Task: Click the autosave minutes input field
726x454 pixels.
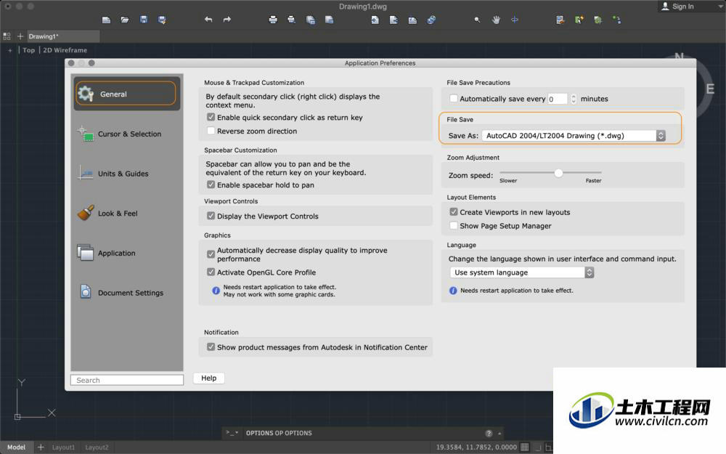Action: (557, 99)
